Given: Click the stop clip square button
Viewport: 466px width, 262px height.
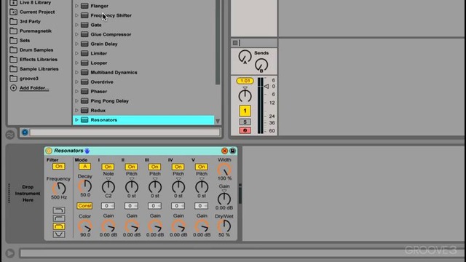Looking at the screenshot, I should [x=235, y=43].
